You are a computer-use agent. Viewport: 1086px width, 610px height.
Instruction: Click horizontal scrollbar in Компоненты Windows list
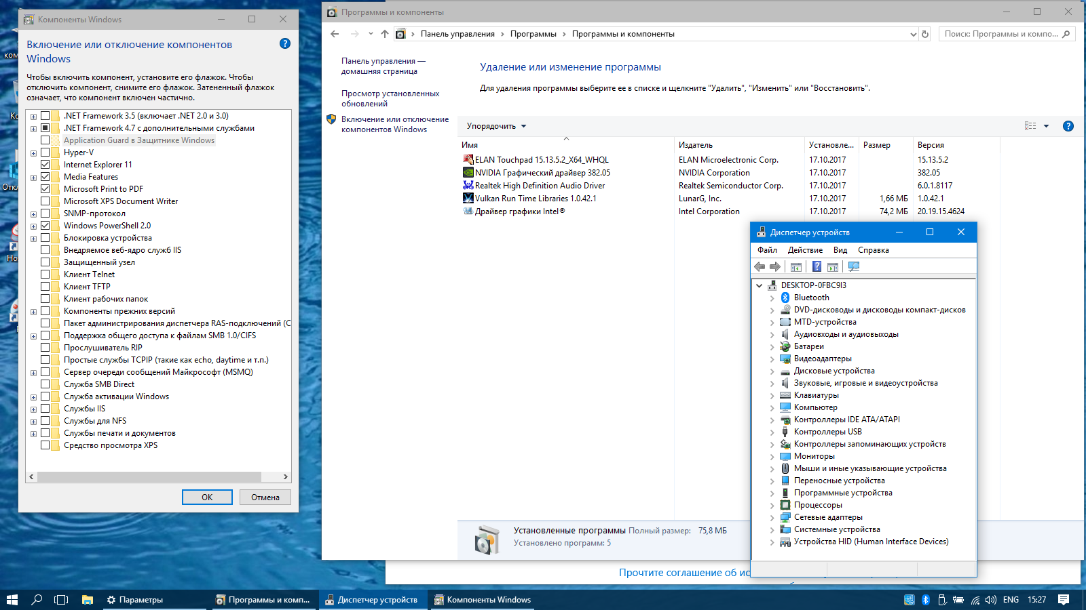149,477
